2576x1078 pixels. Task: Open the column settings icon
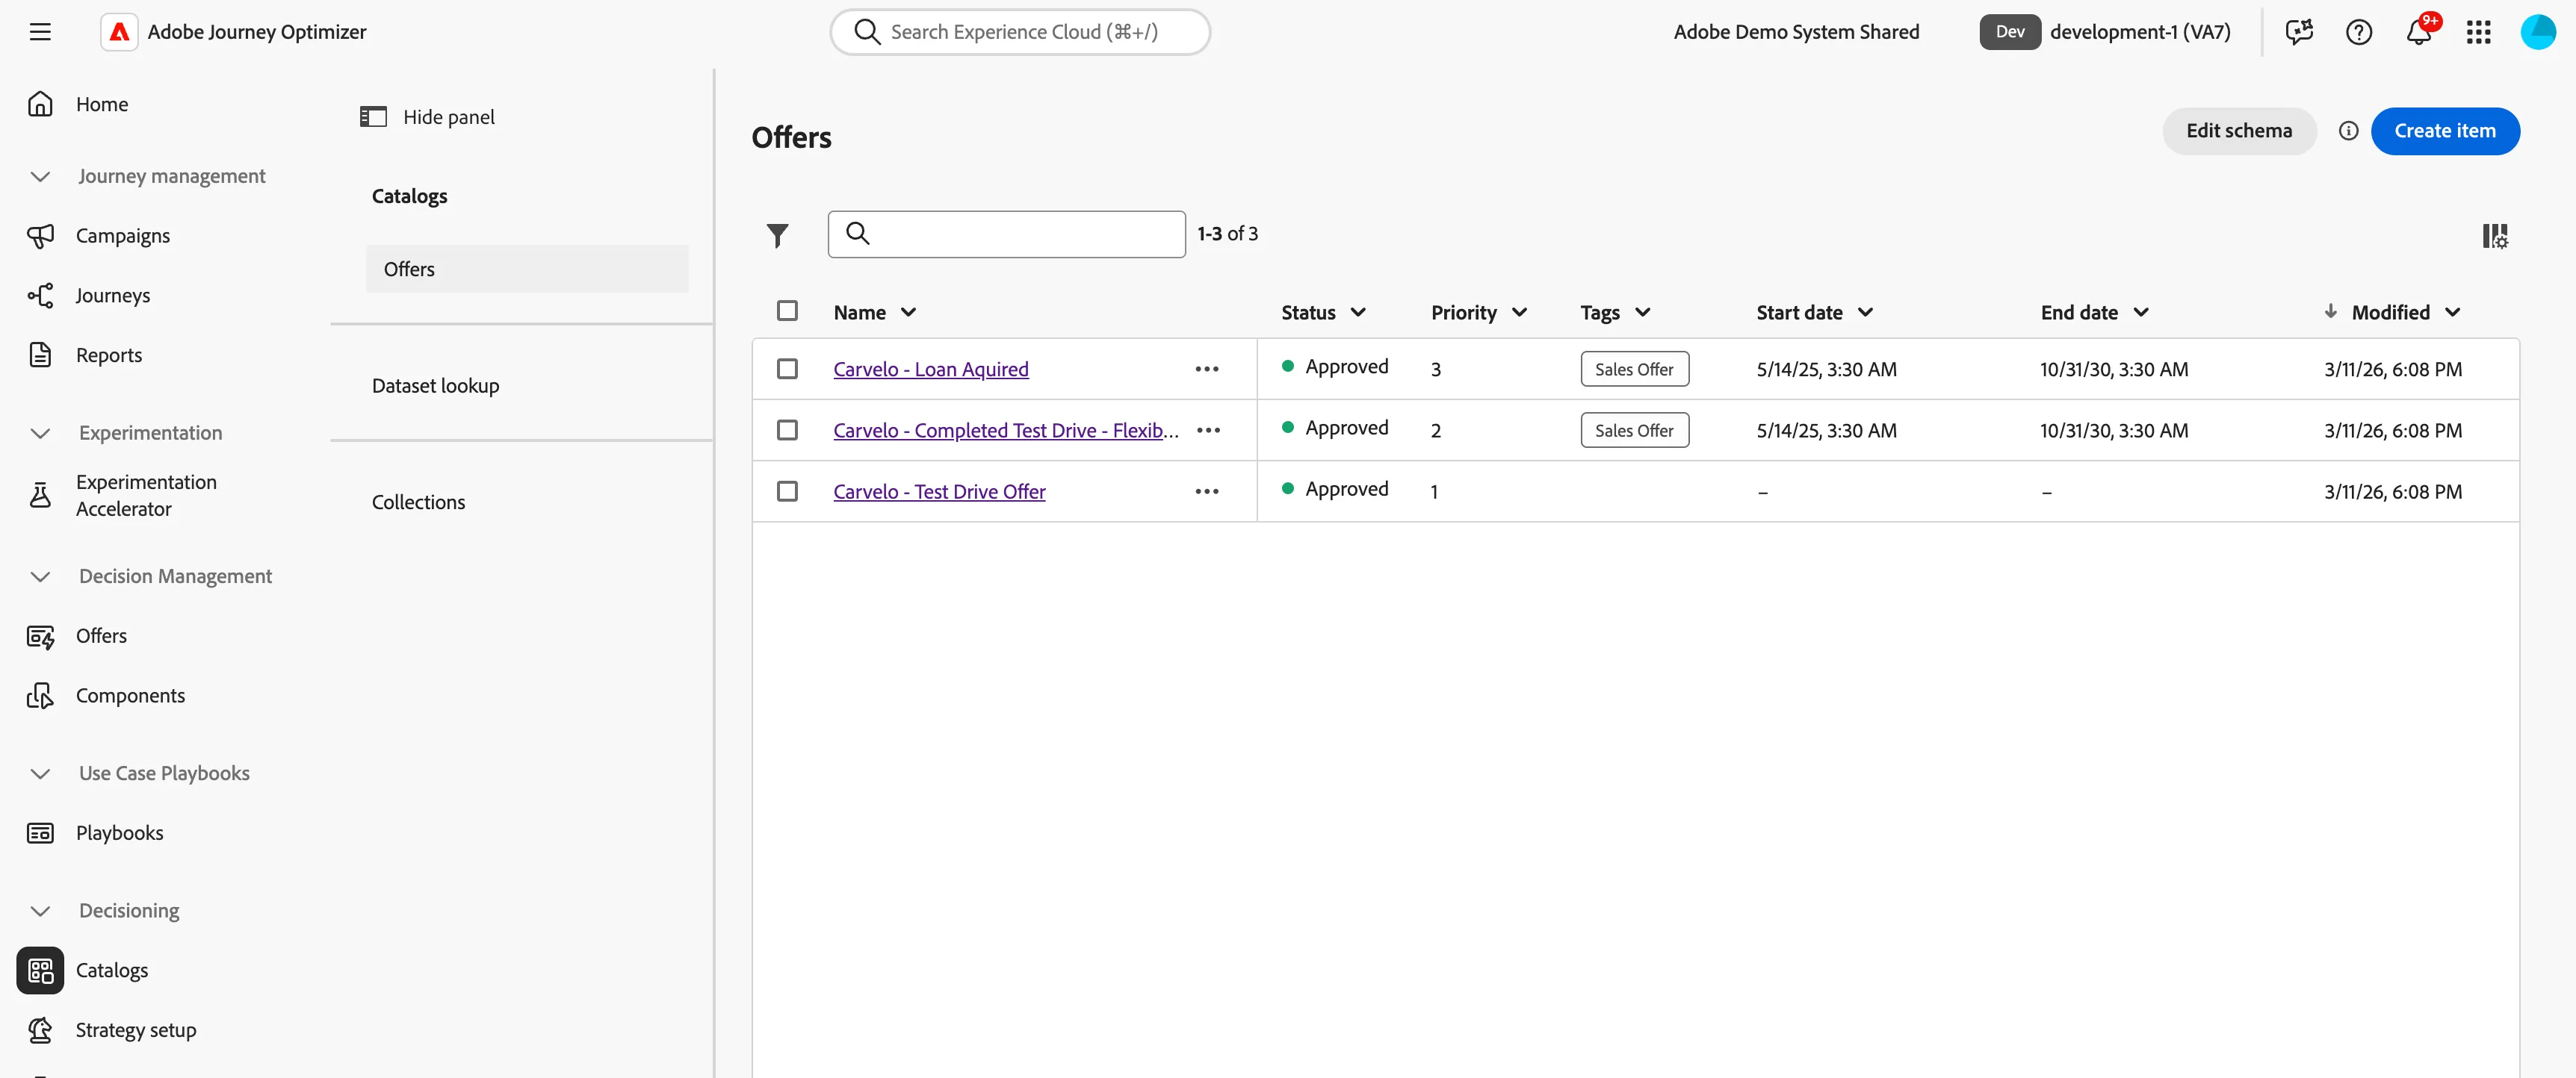pyautogui.click(x=2495, y=236)
